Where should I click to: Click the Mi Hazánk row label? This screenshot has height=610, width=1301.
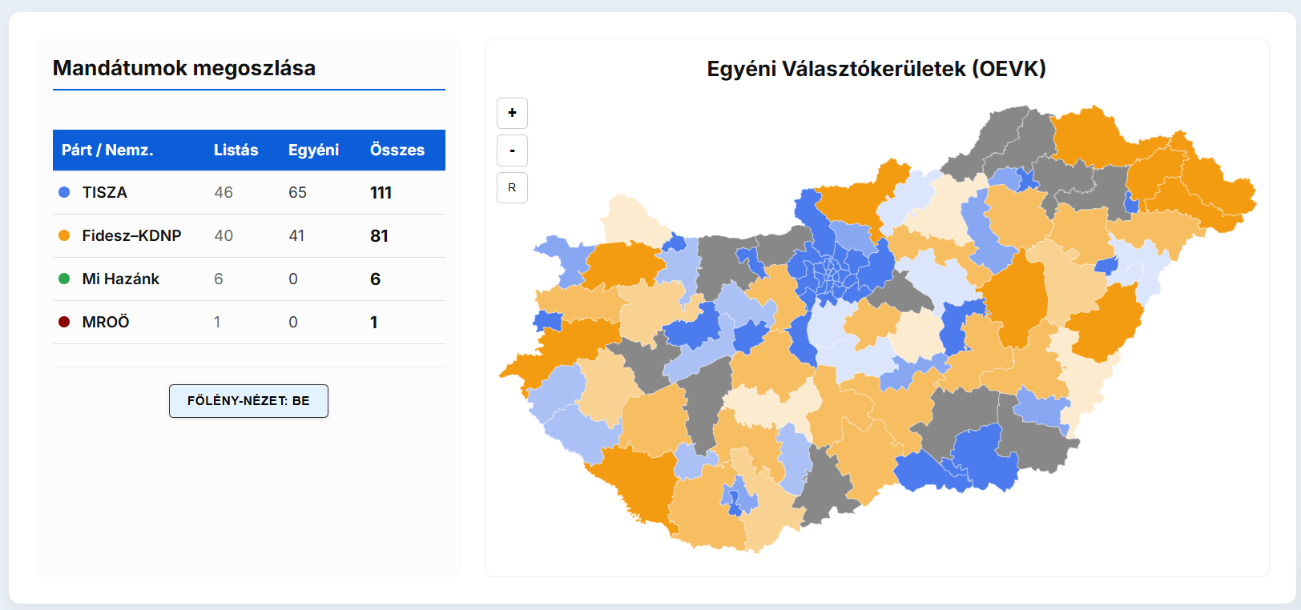(120, 279)
